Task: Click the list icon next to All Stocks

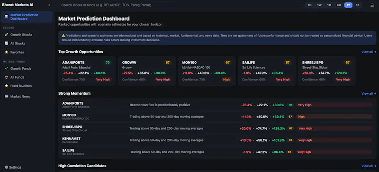Action: 6,43
